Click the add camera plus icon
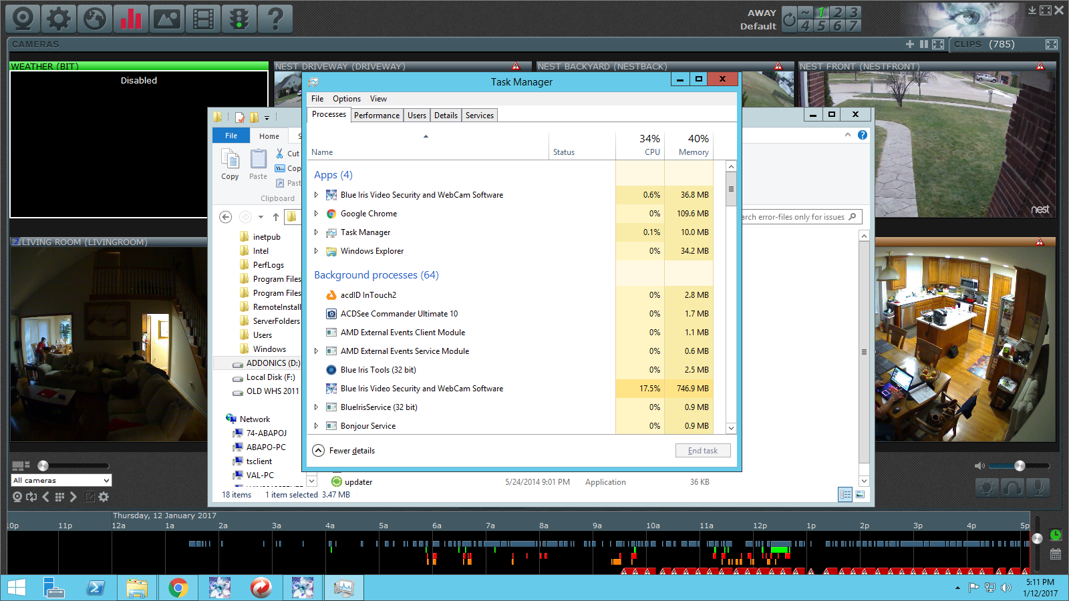 pos(910,44)
